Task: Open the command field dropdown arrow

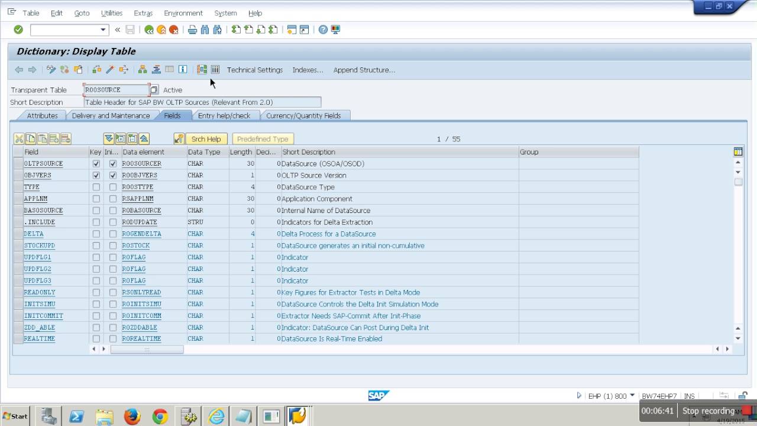Action: (x=103, y=30)
